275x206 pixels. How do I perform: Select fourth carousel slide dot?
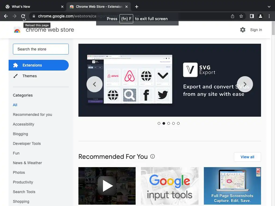173,123
